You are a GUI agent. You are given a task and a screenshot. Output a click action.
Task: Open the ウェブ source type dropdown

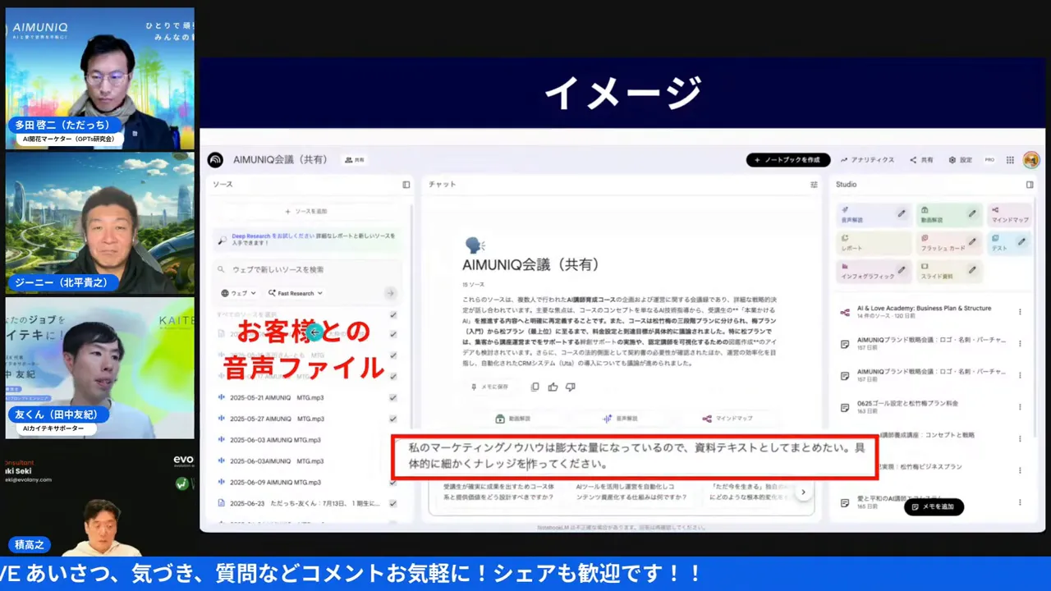pyautogui.click(x=237, y=293)
